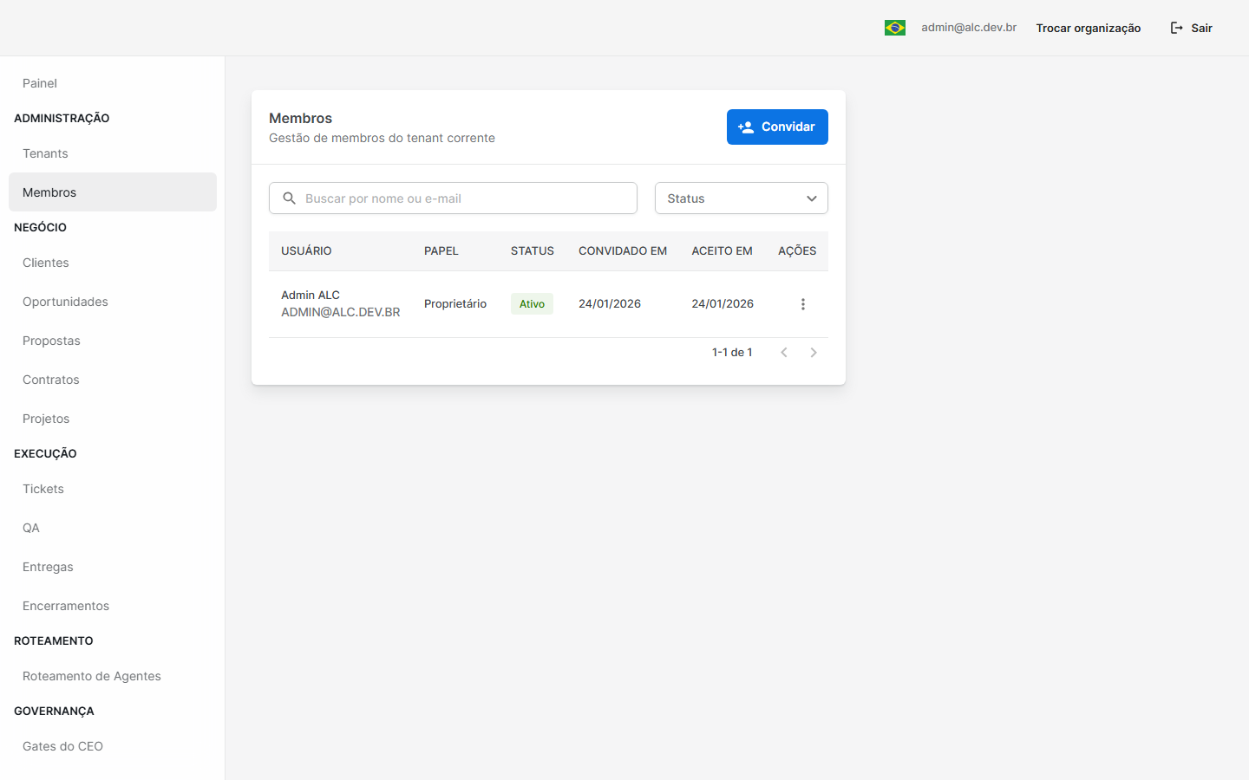Image resolution: width=1249 pixels, height=780 pixels.
Task: Click Gestão de membros do tenant corrente subtitle
Action: [x=382, y=138]
